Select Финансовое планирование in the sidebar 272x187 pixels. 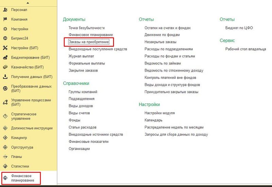click(23, 178)
